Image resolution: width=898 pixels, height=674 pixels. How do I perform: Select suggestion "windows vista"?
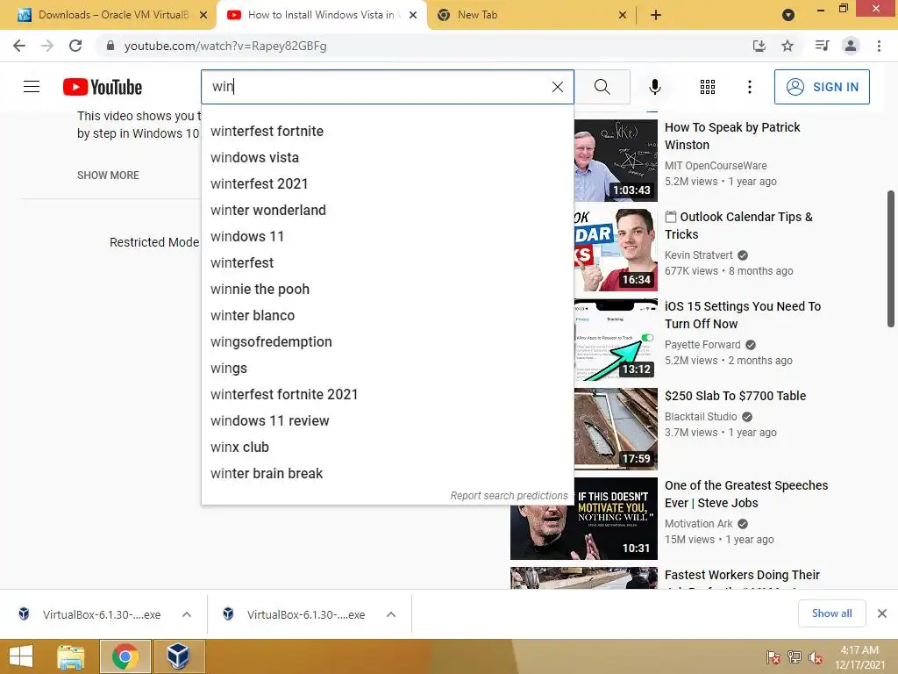point(388,158)
